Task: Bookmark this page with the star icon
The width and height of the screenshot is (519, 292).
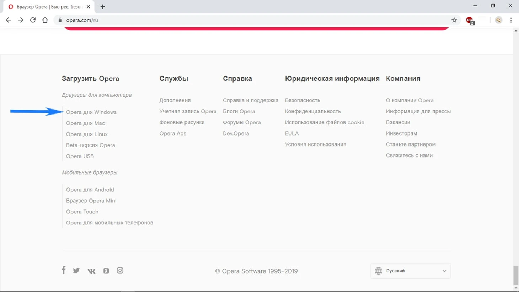Action: tap(454, 20)
